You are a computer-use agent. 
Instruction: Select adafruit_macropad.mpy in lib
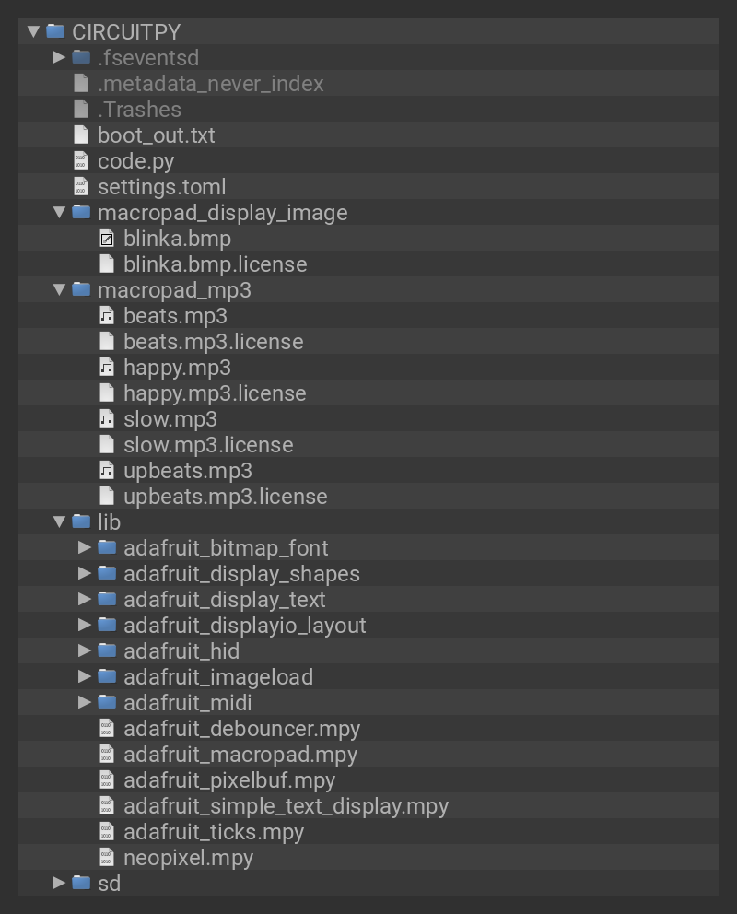(240, 755)
